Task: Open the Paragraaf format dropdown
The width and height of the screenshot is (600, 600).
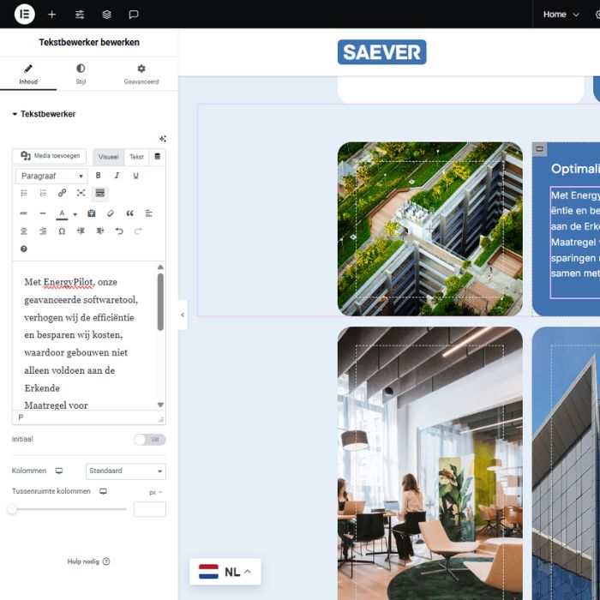Action: pyautogui.click(x=51, y=176)
